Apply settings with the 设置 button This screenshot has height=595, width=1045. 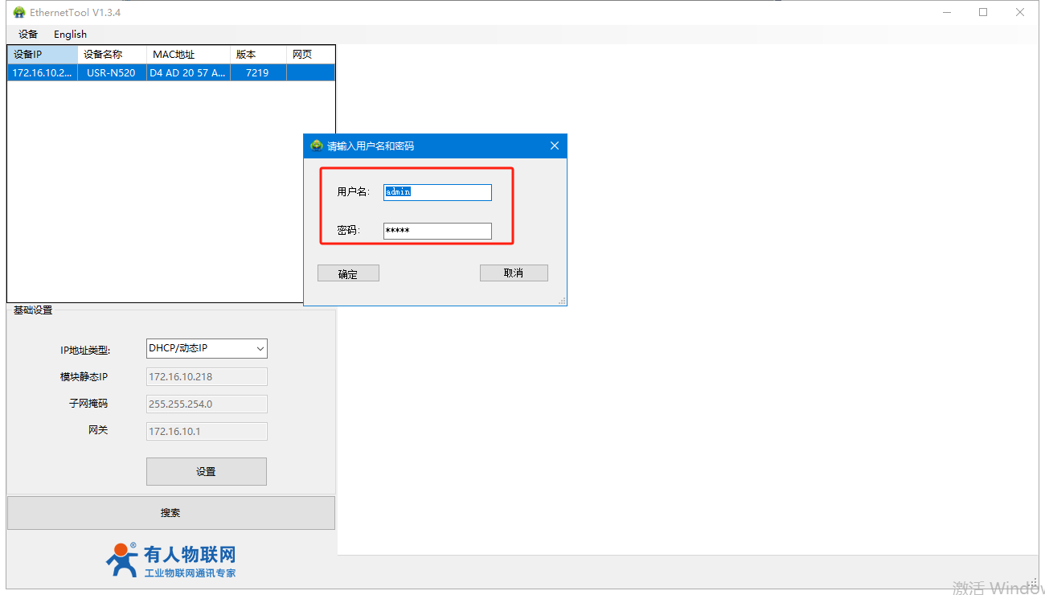(207, 472)
